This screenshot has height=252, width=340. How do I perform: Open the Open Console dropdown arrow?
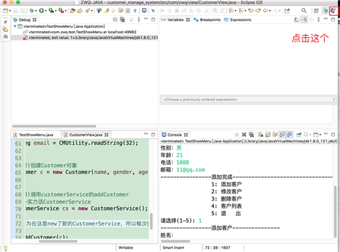coord(320,135)
